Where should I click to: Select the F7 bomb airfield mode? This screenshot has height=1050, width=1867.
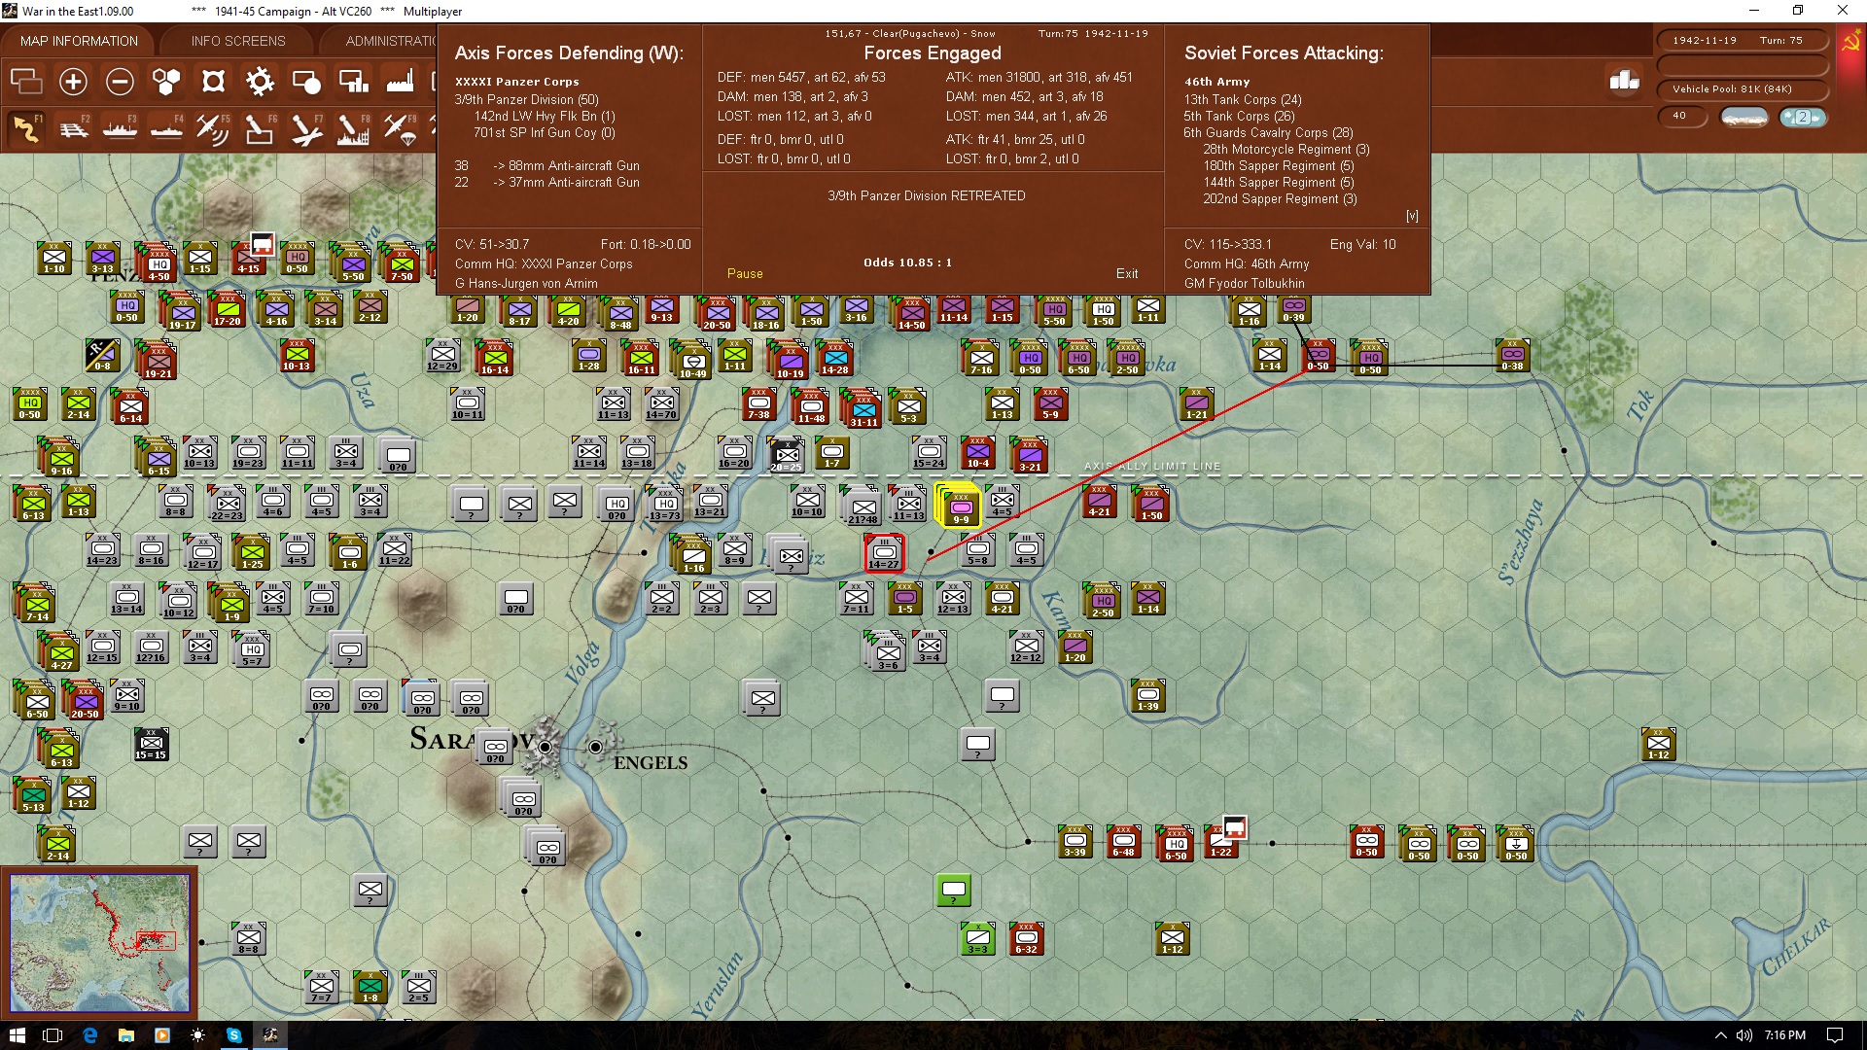306,129
